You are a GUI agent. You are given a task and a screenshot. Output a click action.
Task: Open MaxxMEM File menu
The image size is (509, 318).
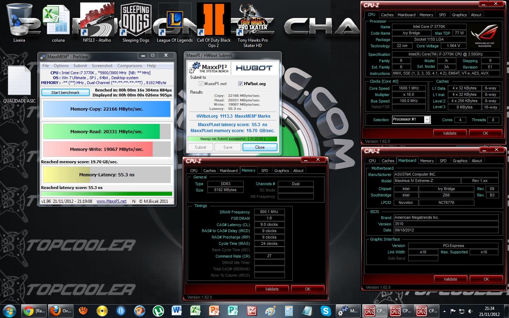coord(46,66)
